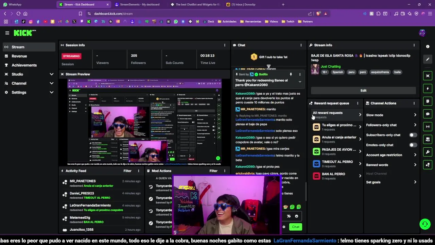
Task: Click the info icon on the right sidebar
Action: pos(428,47)
